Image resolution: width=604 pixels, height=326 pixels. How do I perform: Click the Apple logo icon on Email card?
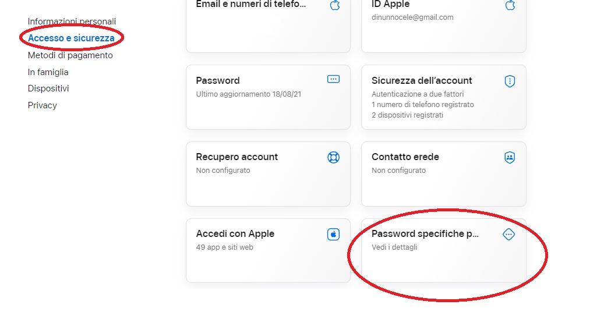[334, 6]
